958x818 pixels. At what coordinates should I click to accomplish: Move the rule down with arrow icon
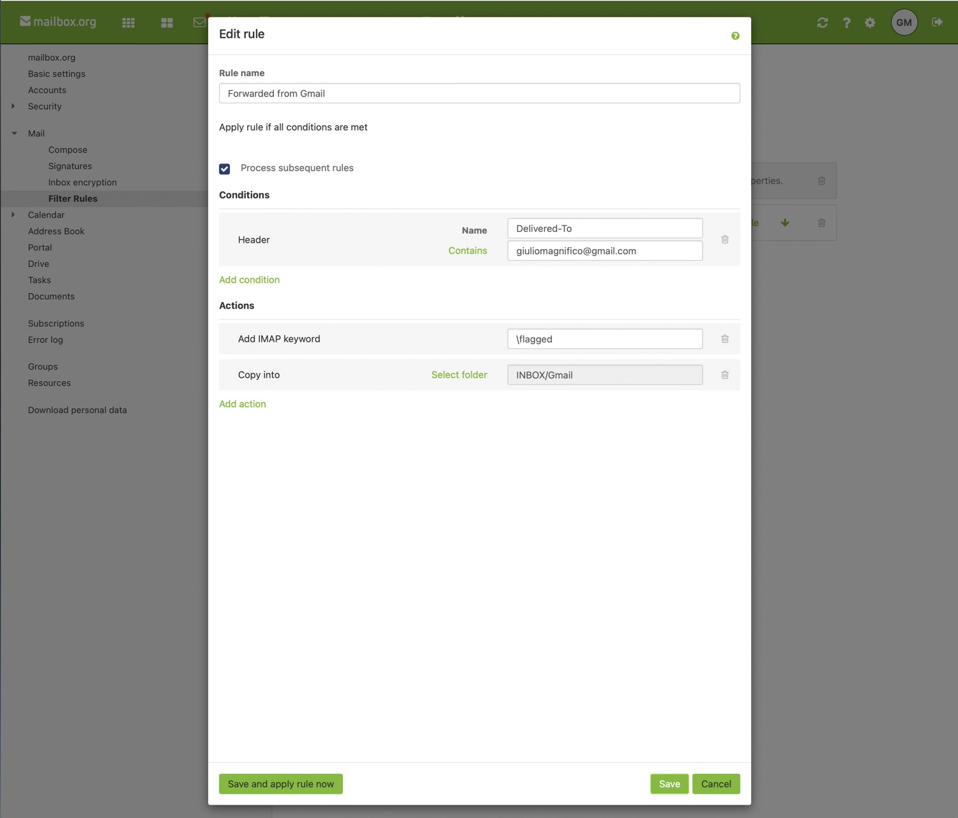785,223
